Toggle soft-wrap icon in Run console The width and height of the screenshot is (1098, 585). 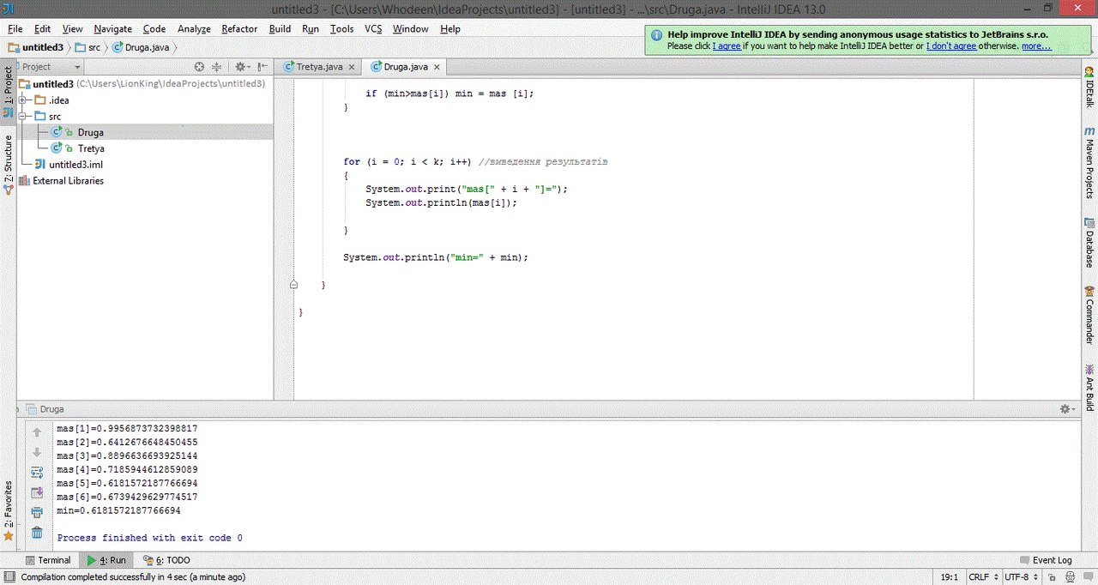pyautogui.click(x=37, y=472)
